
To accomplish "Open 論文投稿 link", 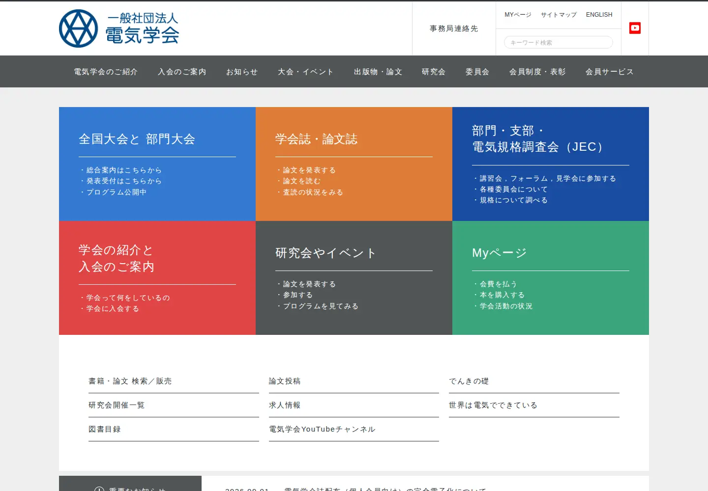I will coord(354,381).
